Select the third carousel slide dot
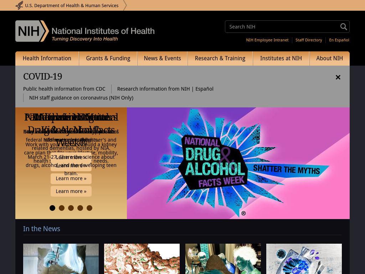Image resolution: width=365 pixels, height=274 pixels. coord(71,208)
